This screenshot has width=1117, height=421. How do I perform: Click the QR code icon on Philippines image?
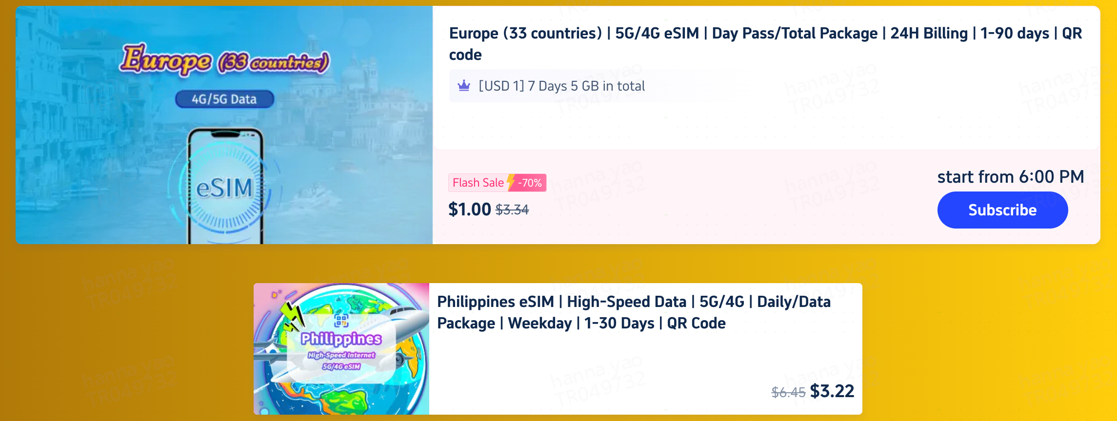[341, 321]
